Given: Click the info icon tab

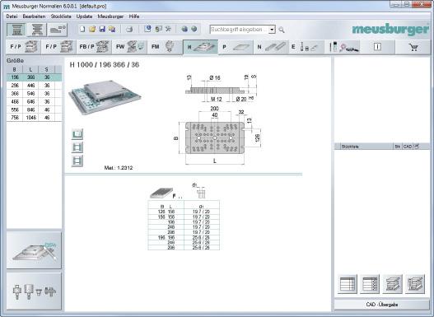Looking at the screenshot, I should coord(377,47).
